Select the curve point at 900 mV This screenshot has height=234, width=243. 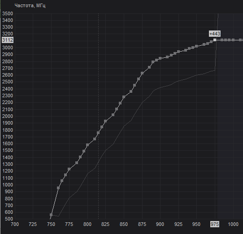(160, 58)
